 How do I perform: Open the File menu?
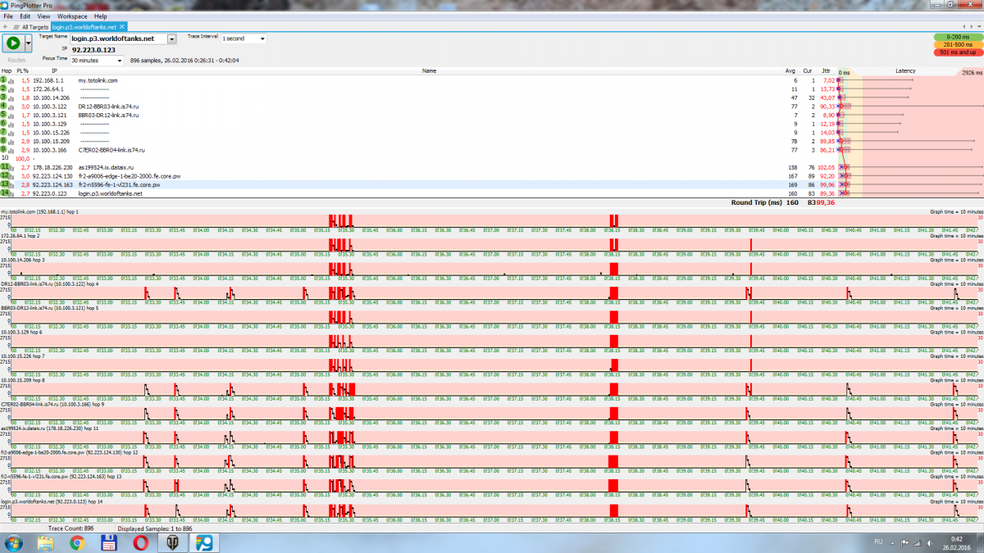8,16
